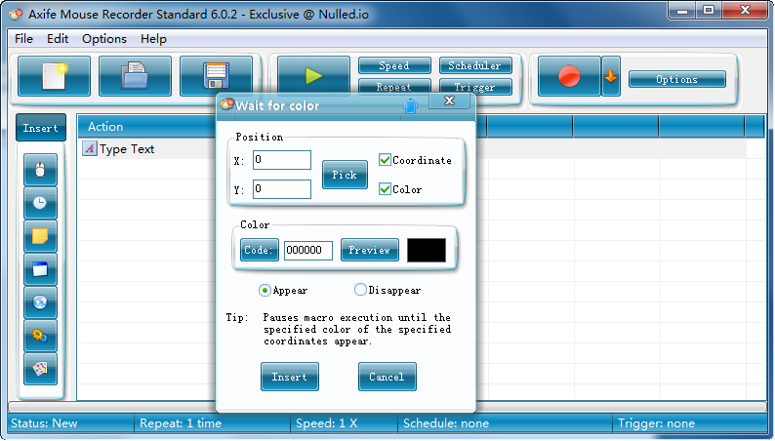Insert a wait/clock action from the sidebar
This screenshot has height=441, width=775.
pos(40,203)
